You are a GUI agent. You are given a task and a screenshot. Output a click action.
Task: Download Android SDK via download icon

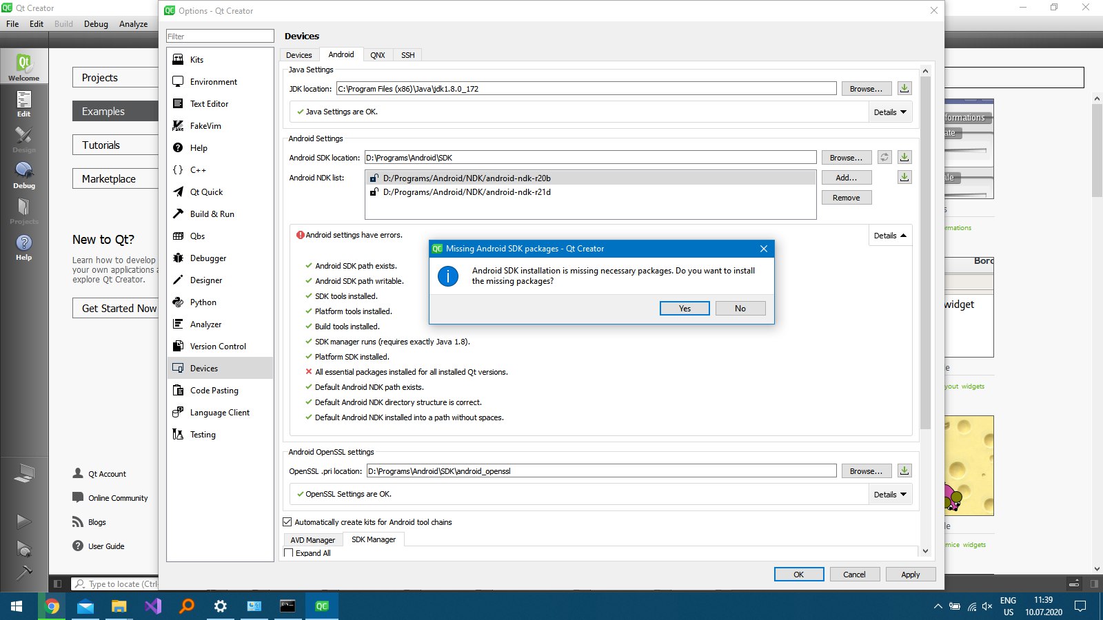(904, 157)
